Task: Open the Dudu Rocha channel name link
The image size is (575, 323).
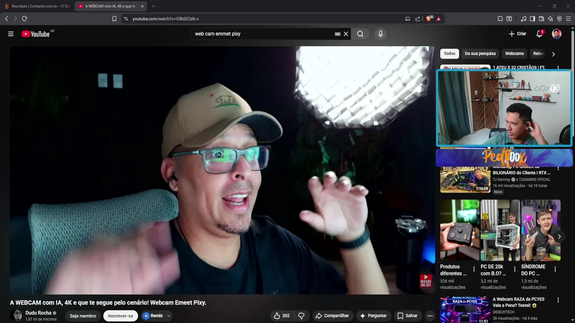Action: [39, 313]
